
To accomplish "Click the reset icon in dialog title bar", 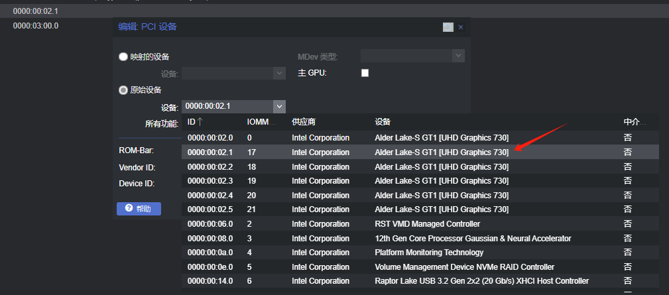I will [x=448, y=27].
